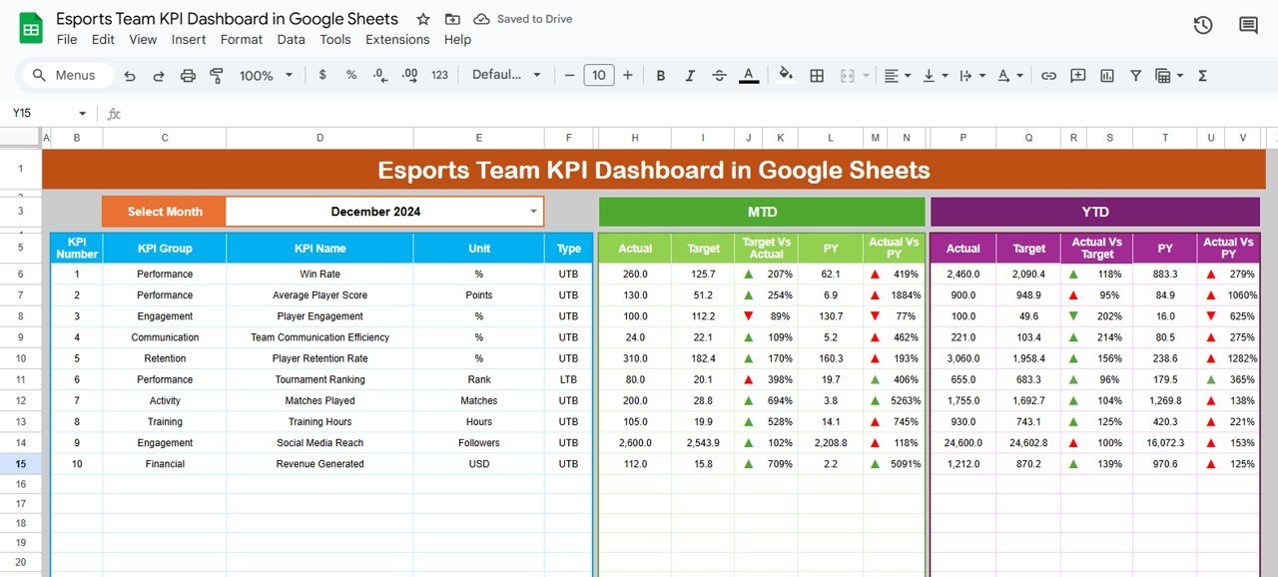
Task: Click the Win Rate cell
Action: 319,275
